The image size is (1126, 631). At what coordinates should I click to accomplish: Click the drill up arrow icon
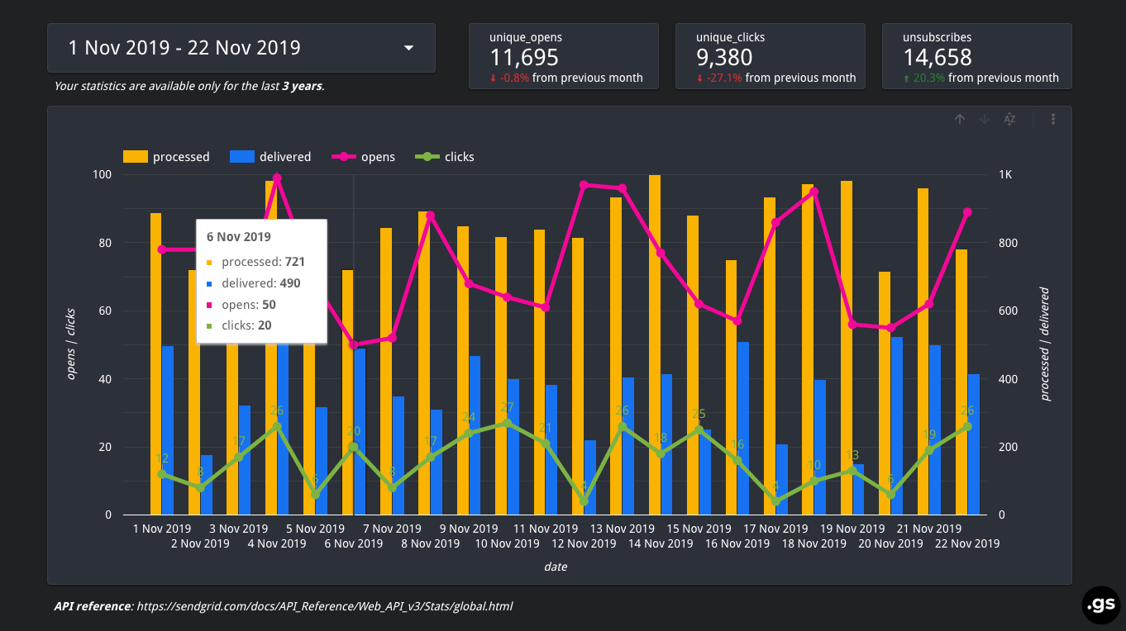tap(960, 119)
